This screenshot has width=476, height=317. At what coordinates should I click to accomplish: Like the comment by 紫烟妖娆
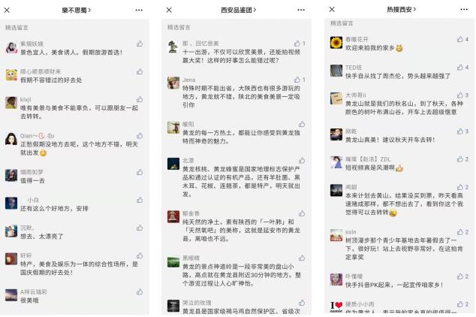point(140,44)
